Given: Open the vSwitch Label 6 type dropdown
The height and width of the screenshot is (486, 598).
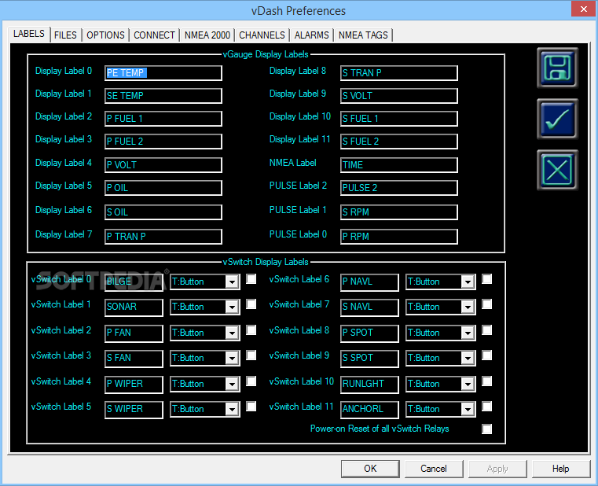Looking at the screenshot, I should 441,282.
